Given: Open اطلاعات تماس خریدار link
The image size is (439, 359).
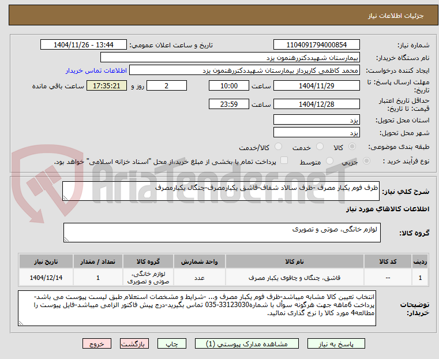Looking at the screenshot, I should pos(96,70).
